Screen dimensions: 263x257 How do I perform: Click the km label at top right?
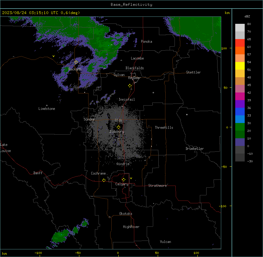pos(227,13)
